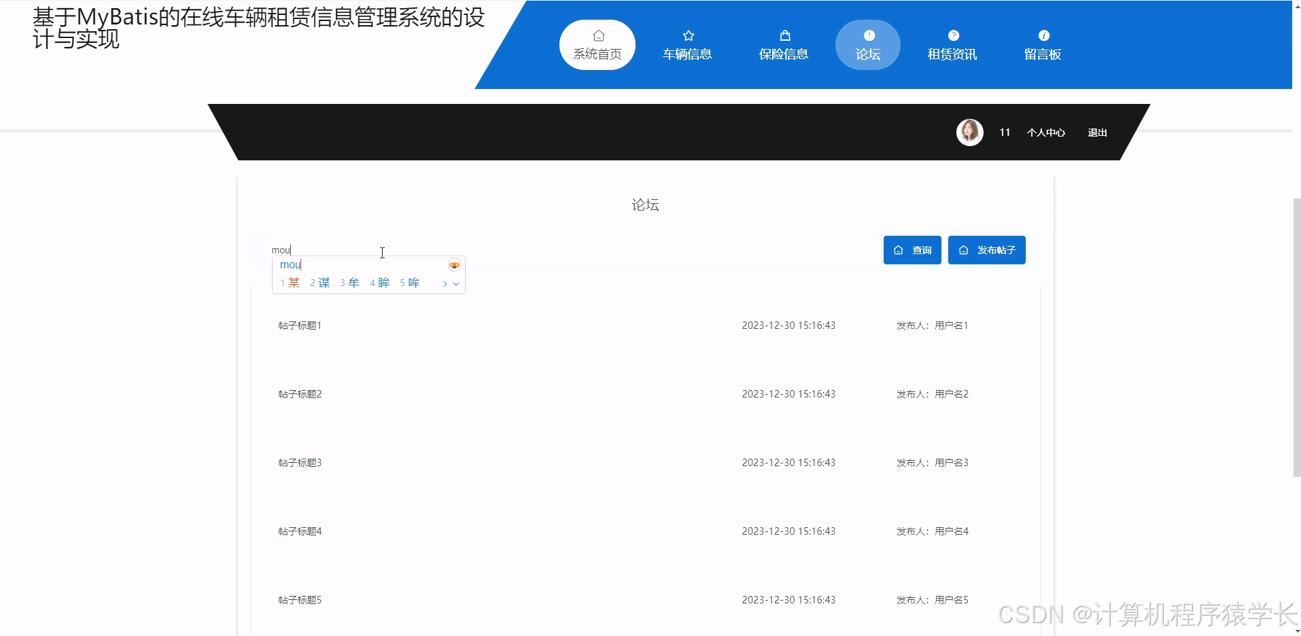Open the 车辆信息 menu item

pyautogui.click(x=687, y=45)
